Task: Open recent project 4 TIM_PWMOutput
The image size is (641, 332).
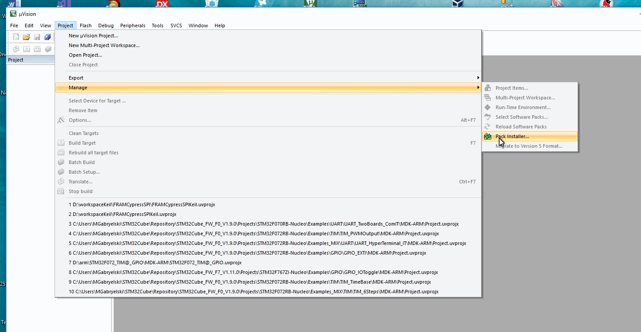Action: click(x=268, y=233)
